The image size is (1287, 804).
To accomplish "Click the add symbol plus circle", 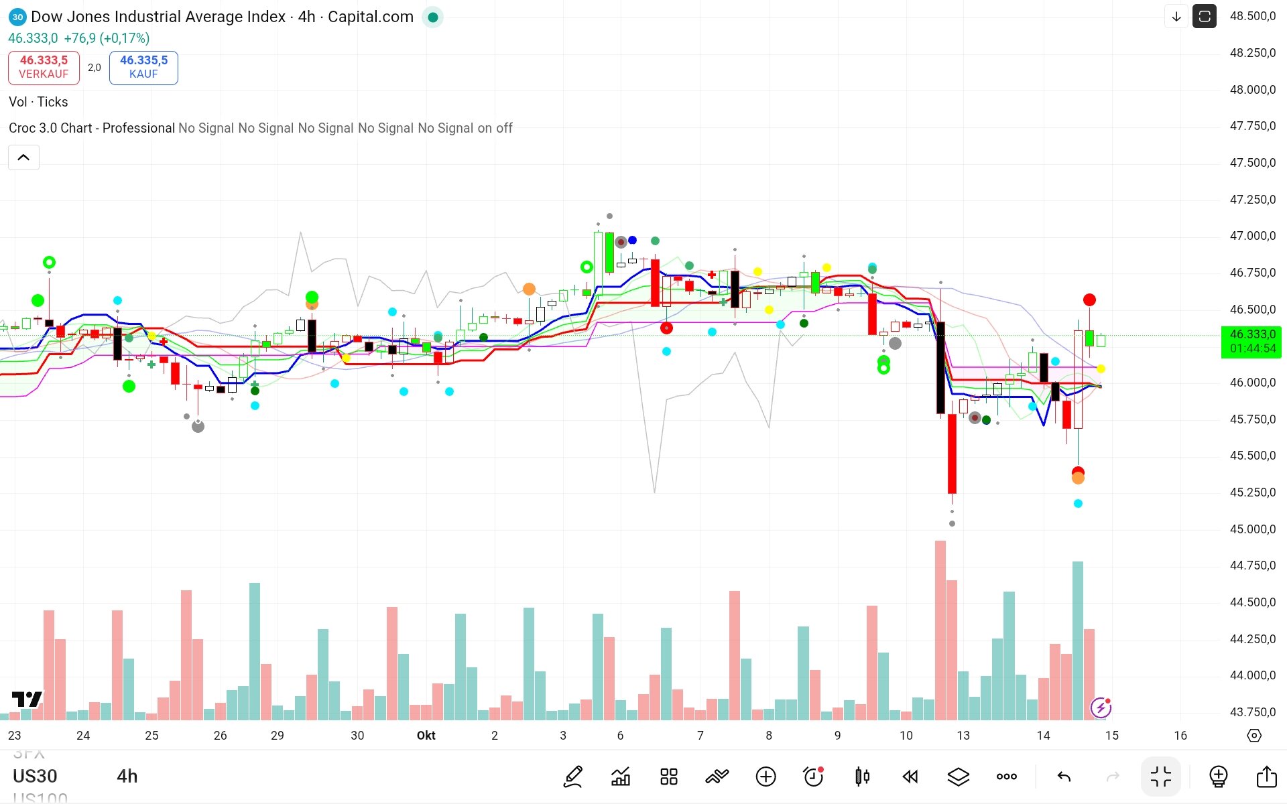I will tap(765, 777).
